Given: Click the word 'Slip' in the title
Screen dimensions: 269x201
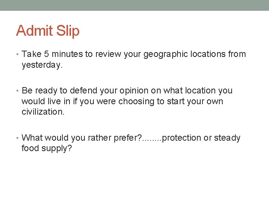Looking at the screenshot, I should coord(68,31).
